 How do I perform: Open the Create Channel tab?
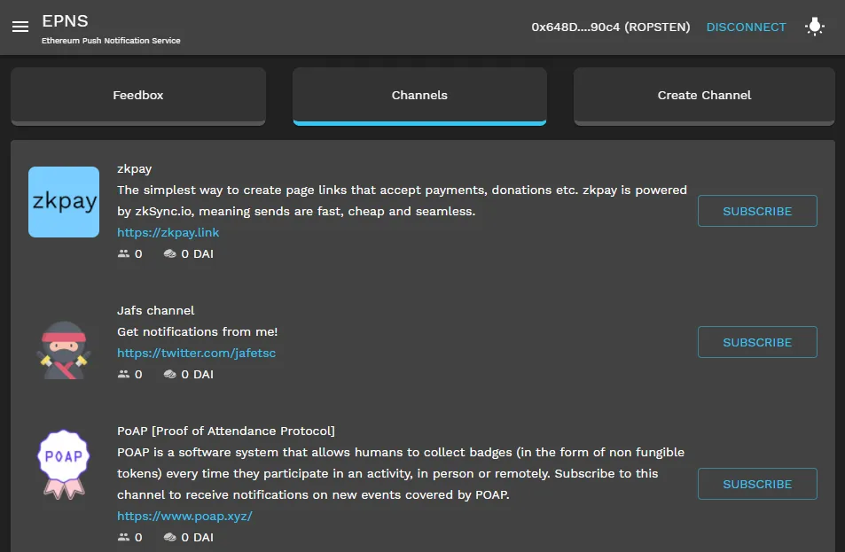click(704, 96)
